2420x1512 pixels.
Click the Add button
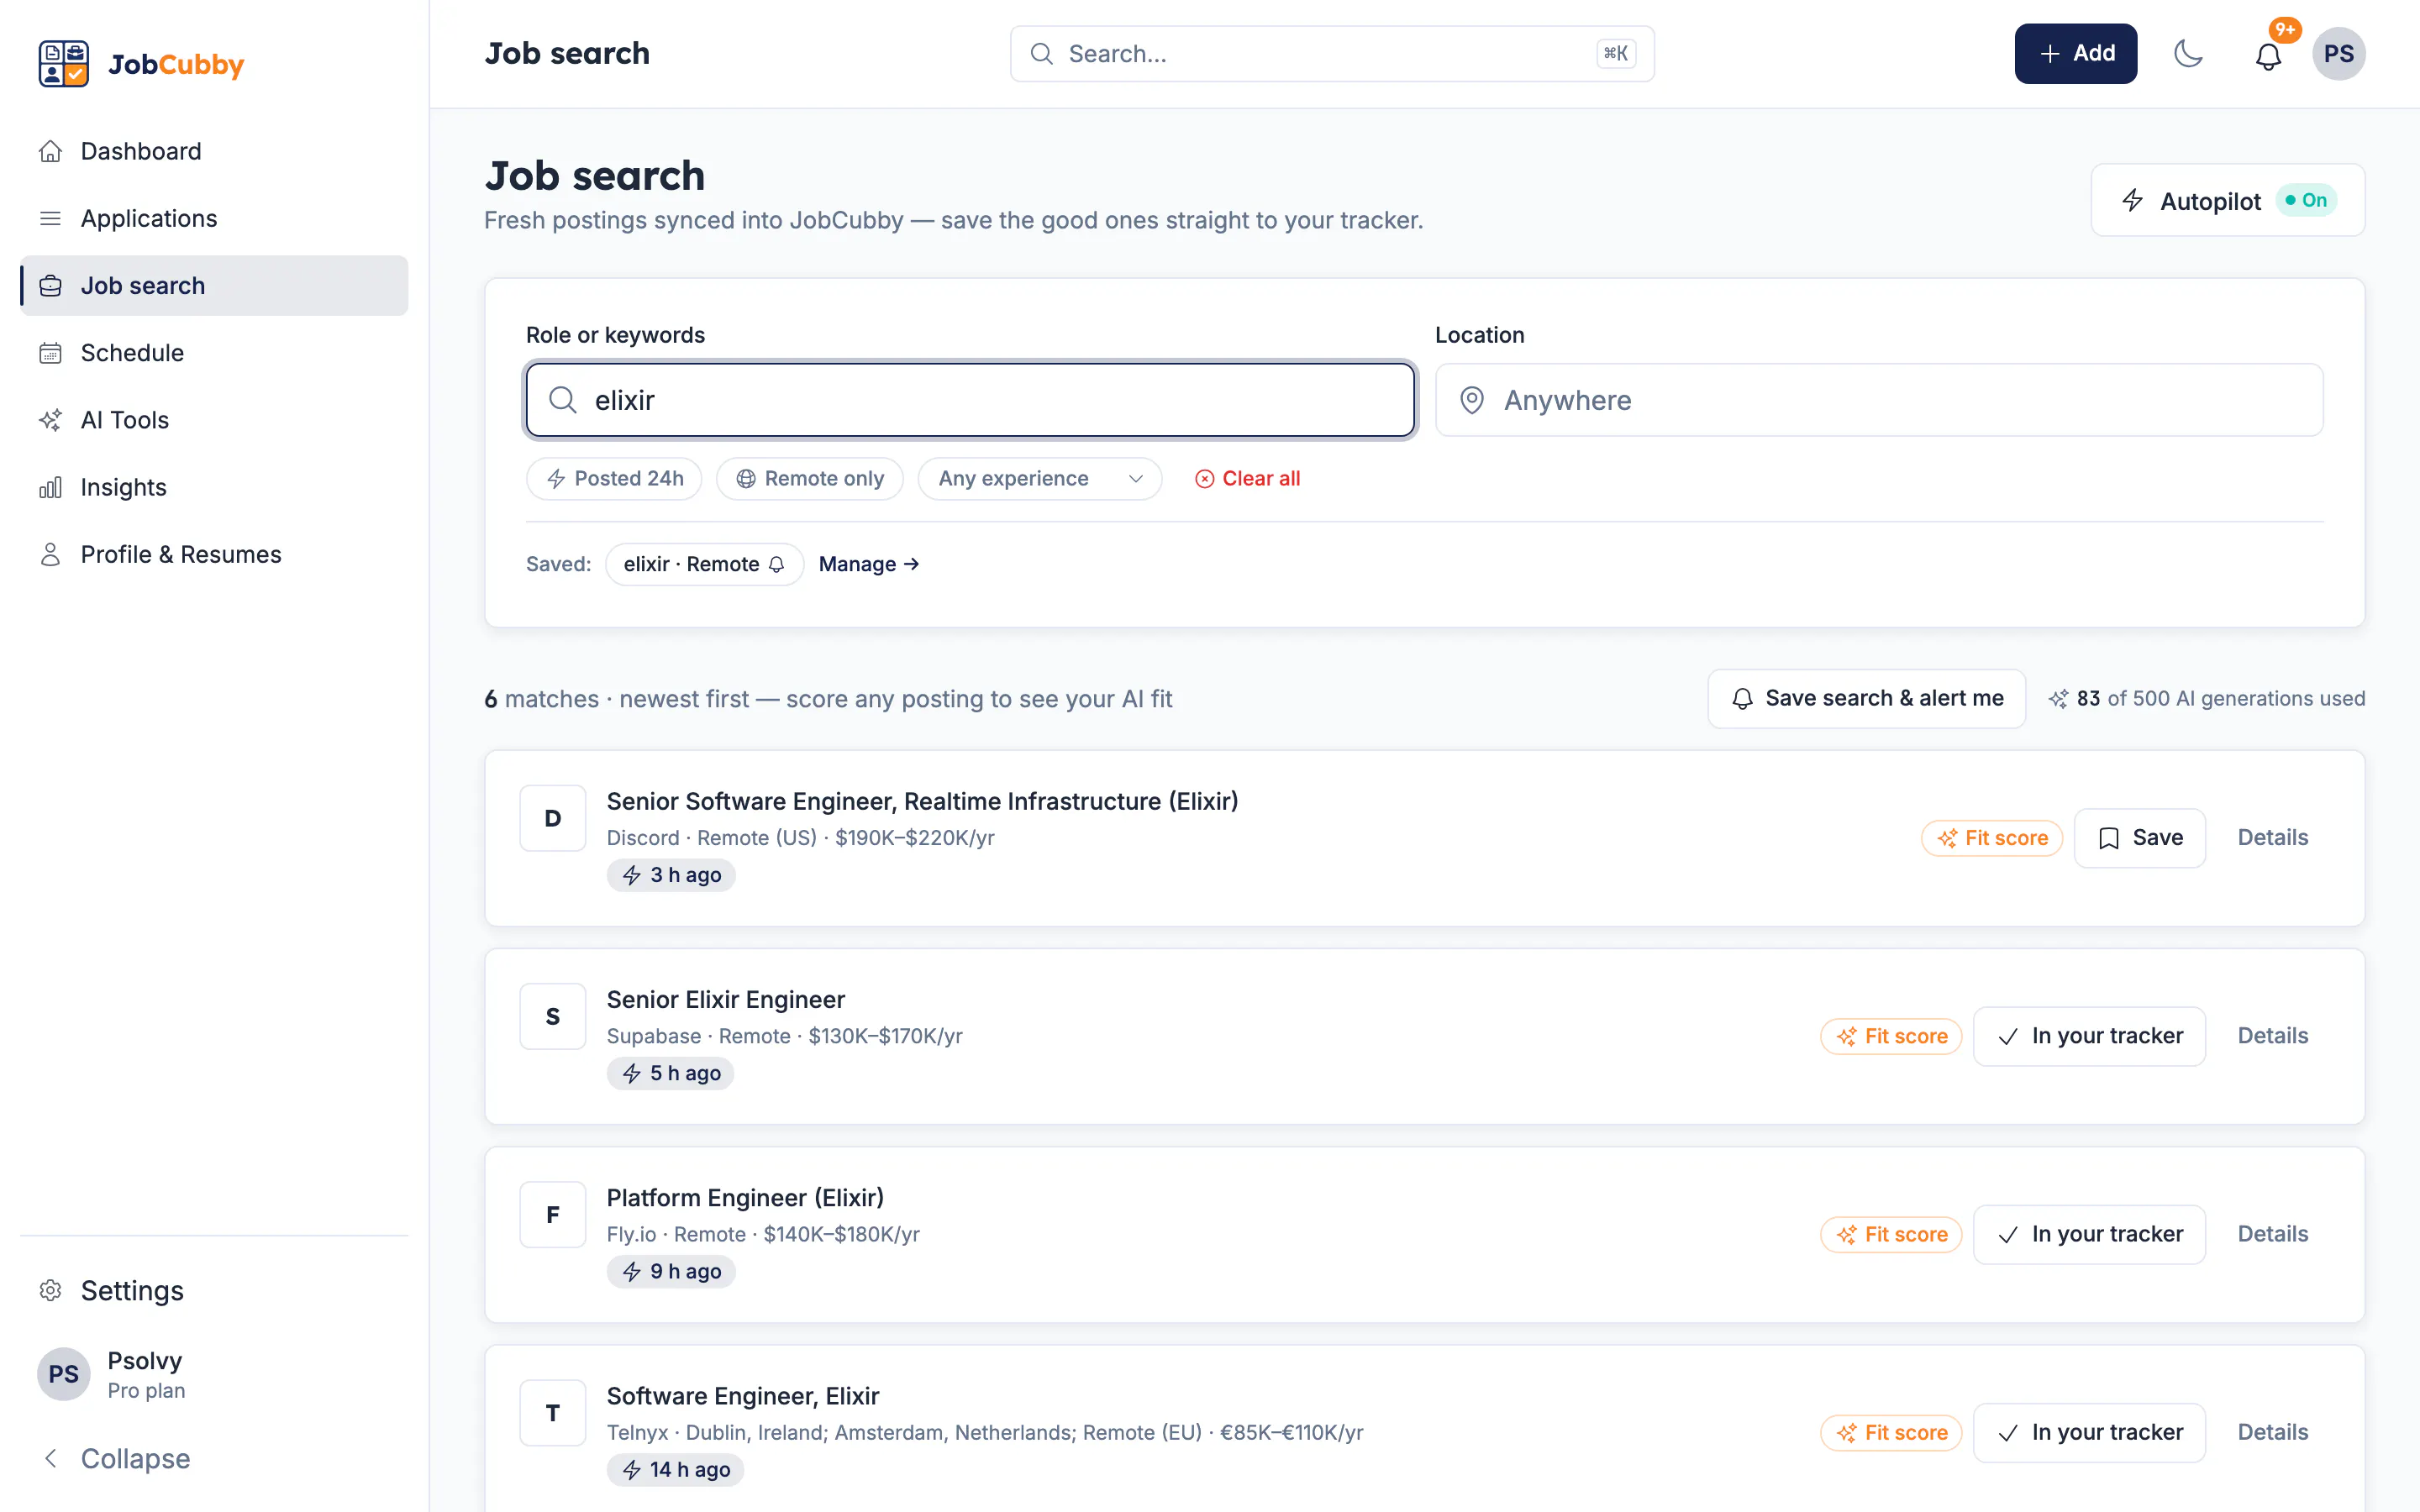point(2075,54)
